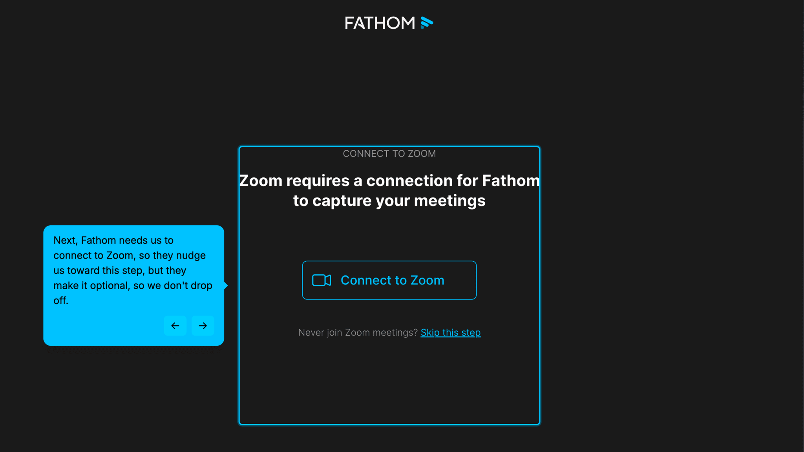Viewport: 804px width, 452px height.
Task: Follow the Skip this step link
Action: click(450, 332)
